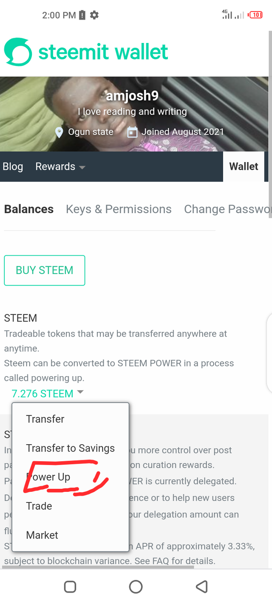Open the Change Password page
Image resolution: width=272 pixels, height=605 pixels.
(228, 209)
